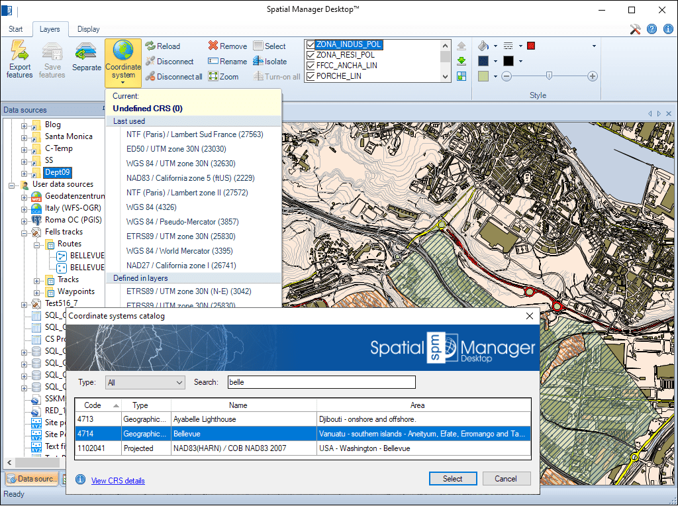Open help via blue question mark icon
The image size is (678, 506).
[x=652, y=29]
